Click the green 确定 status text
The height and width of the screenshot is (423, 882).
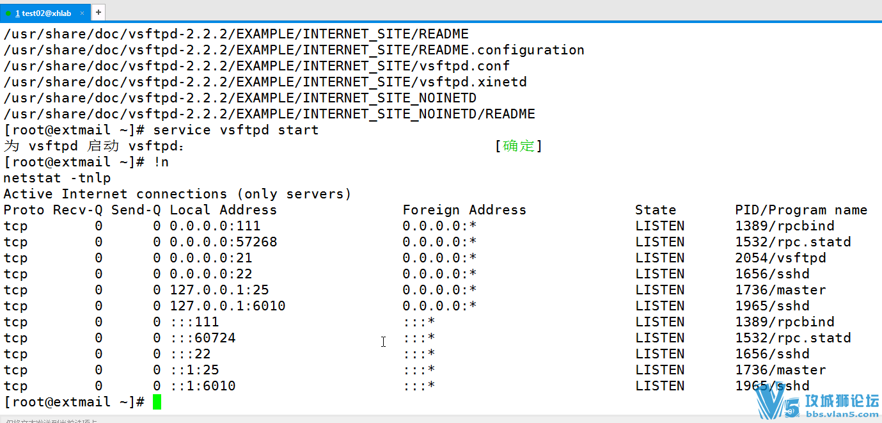(x=518, y=146)
